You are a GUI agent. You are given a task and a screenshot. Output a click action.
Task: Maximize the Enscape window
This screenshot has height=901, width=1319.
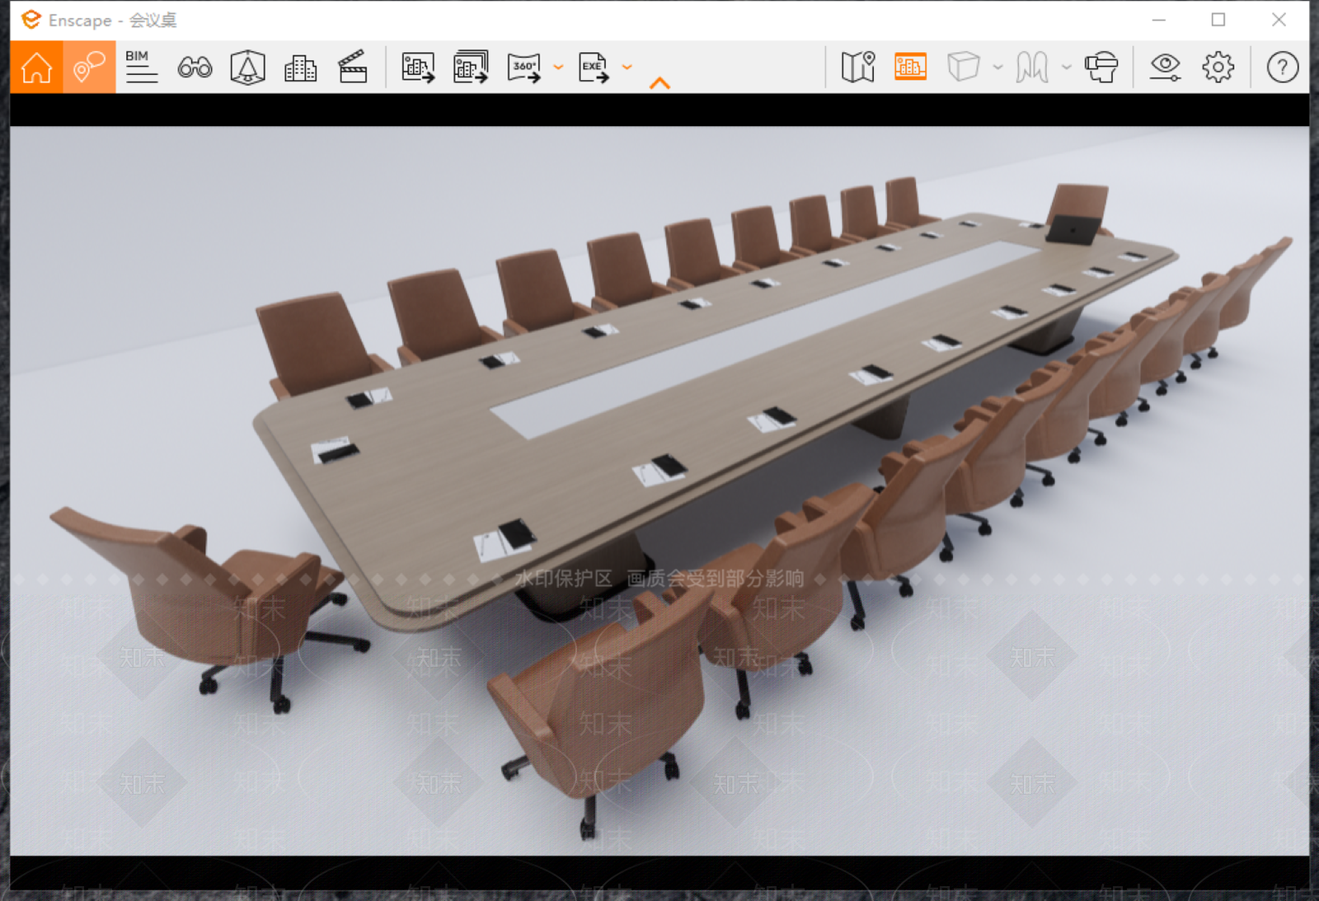pyautogui.click(x=1218, y=20)
